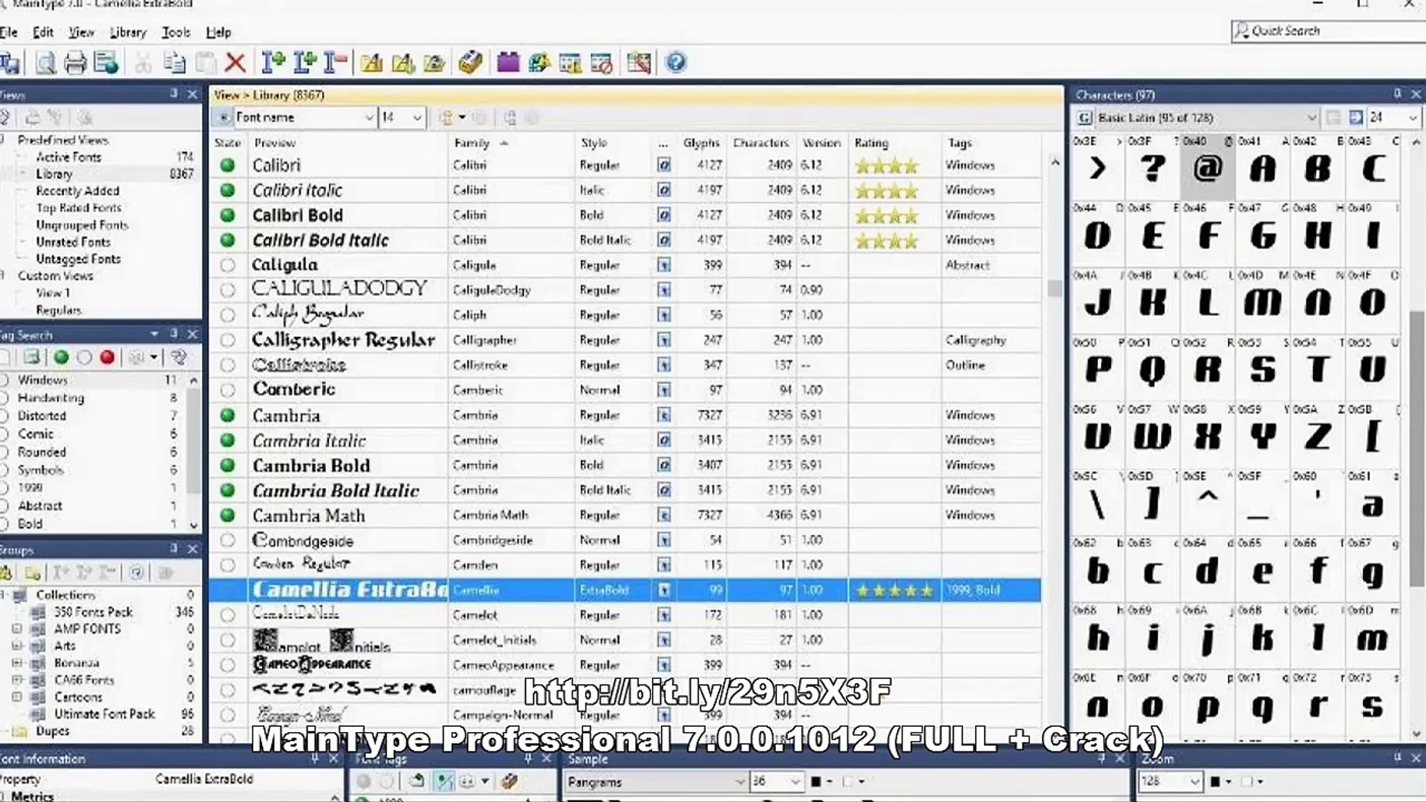Toggle active state circle for Caligula font

[x=228, y=265]
